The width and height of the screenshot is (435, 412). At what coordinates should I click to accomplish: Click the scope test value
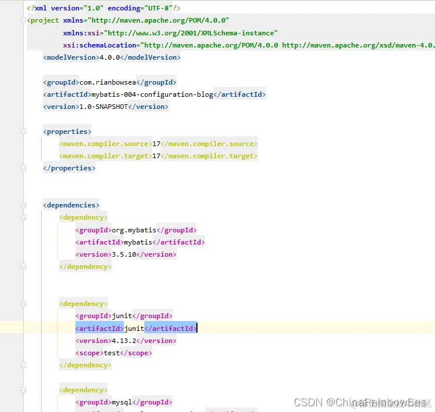point(112,353)
